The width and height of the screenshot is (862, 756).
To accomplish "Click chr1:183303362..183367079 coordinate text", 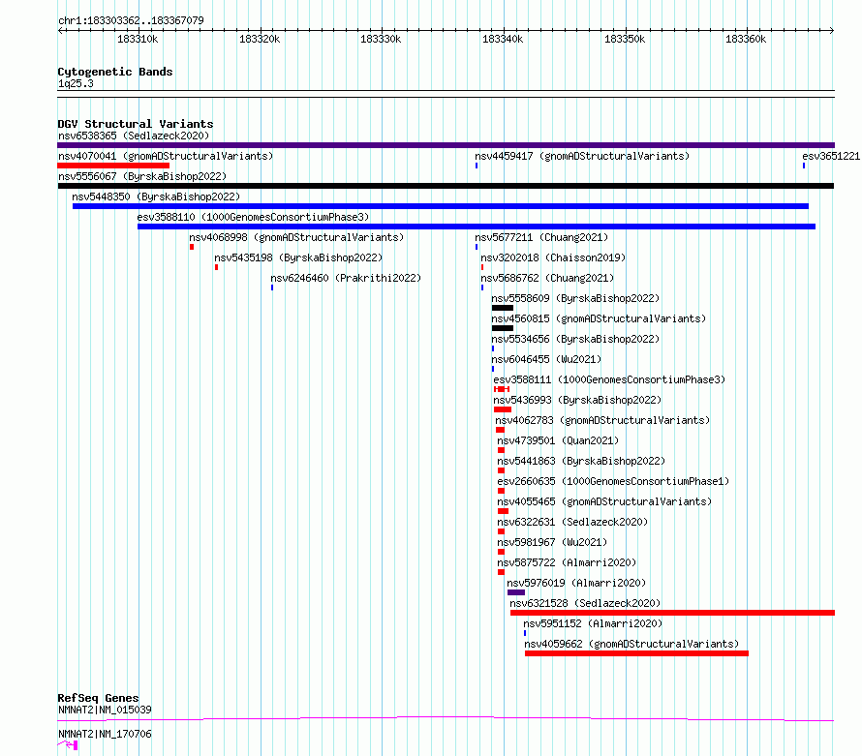I will (131, 20).
